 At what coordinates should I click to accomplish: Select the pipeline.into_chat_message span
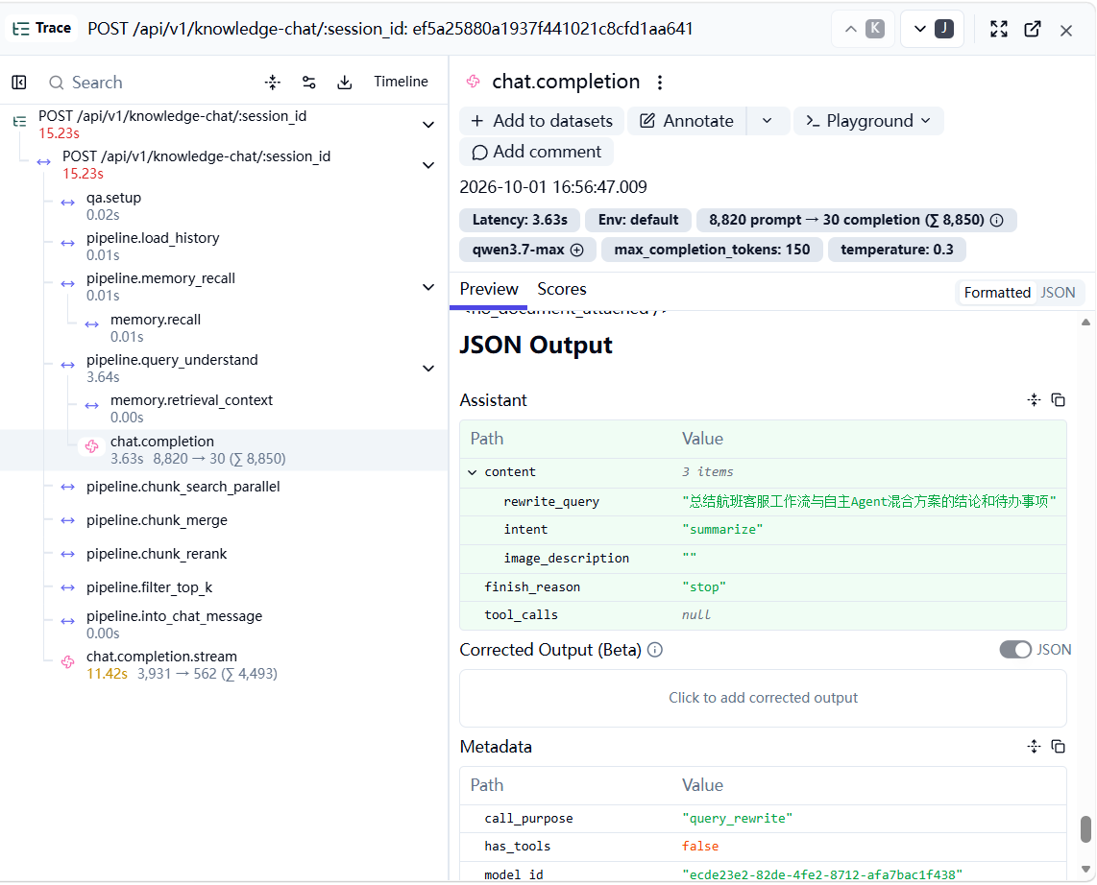click(x=174, y=624)
